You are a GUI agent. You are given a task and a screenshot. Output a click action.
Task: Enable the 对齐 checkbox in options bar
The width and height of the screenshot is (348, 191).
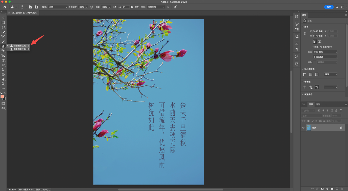(x=132, y=7)
